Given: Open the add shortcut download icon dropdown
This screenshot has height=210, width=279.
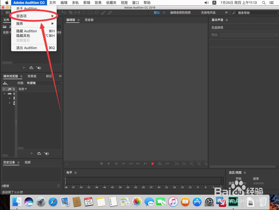Looking at the screenshot, I should [x=5, y=83].
